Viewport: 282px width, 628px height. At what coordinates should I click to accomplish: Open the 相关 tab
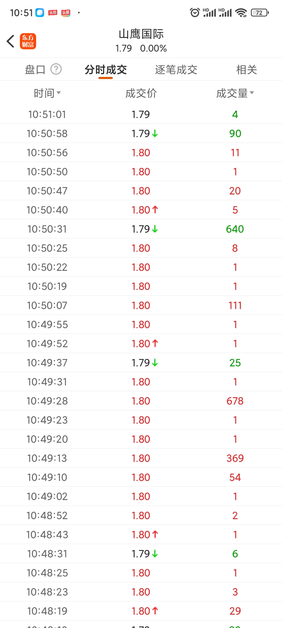click(x=246, y=70)
